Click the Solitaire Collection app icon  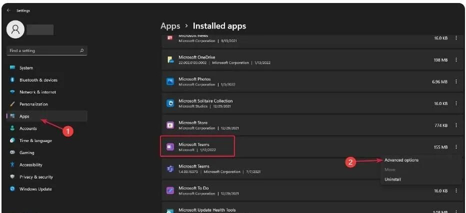pyautogui.click(x=170, y=103)
